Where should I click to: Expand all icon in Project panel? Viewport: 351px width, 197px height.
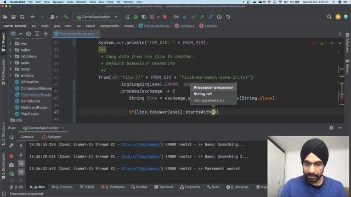click(37, 34)
